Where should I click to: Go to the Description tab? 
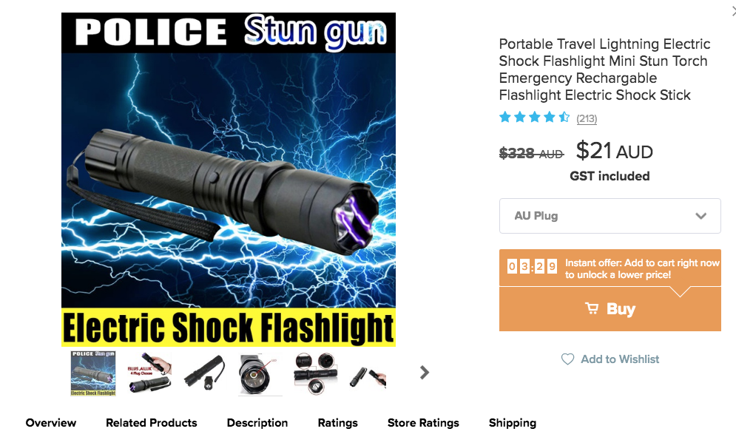click(x=257, y=422)
